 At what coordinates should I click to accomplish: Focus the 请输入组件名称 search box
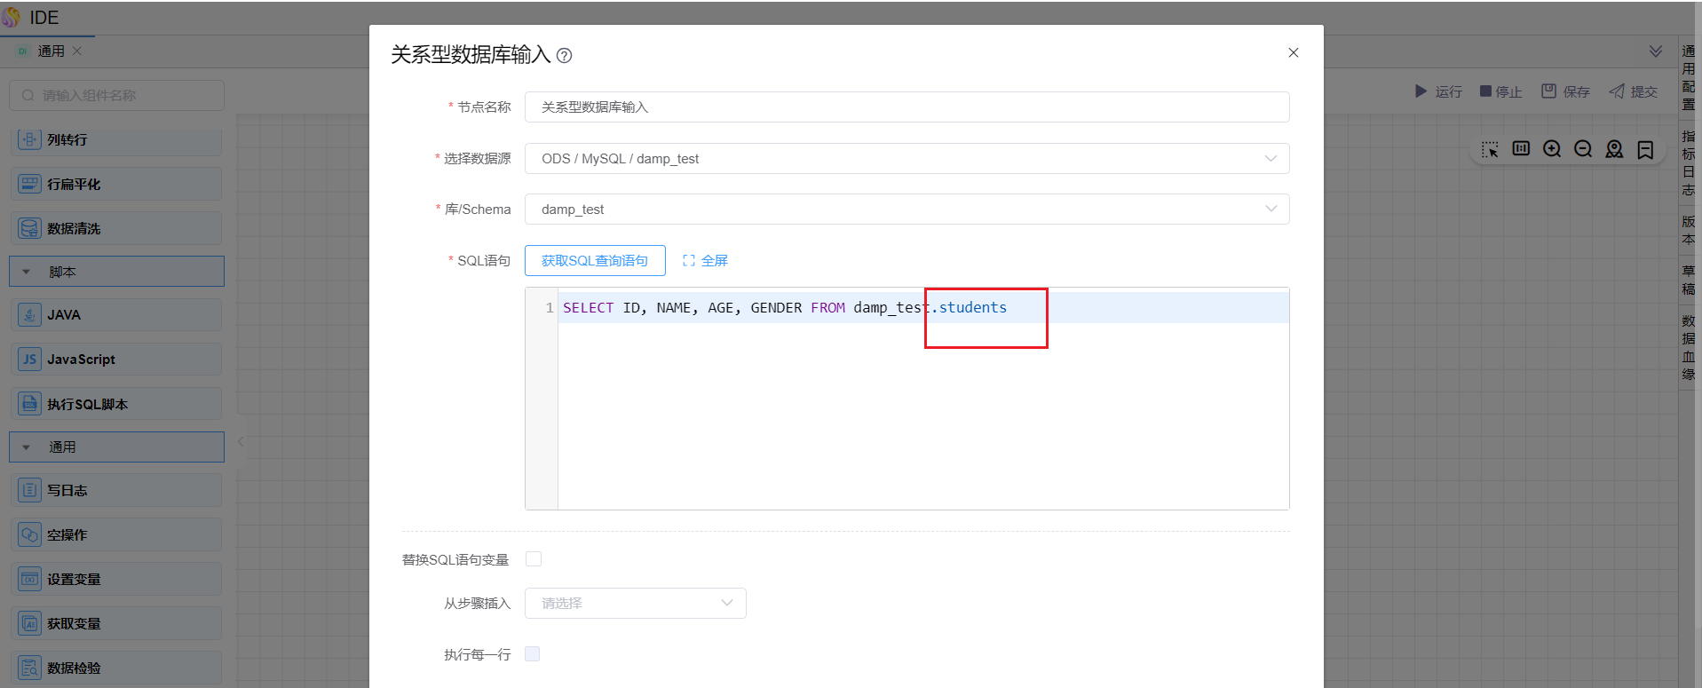coord(116,96)
